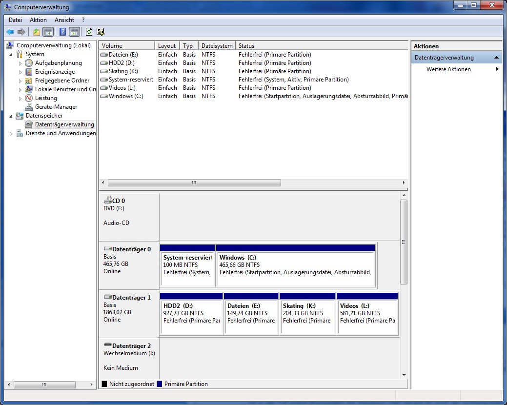Click the tree pane horizontal scrollbar thumb

click(x=44, y=385)
